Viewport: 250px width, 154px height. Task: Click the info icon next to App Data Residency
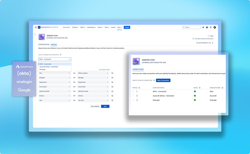click(x=212, y=43)
